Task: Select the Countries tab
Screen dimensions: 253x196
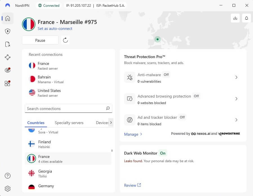Action: point(36,123)
